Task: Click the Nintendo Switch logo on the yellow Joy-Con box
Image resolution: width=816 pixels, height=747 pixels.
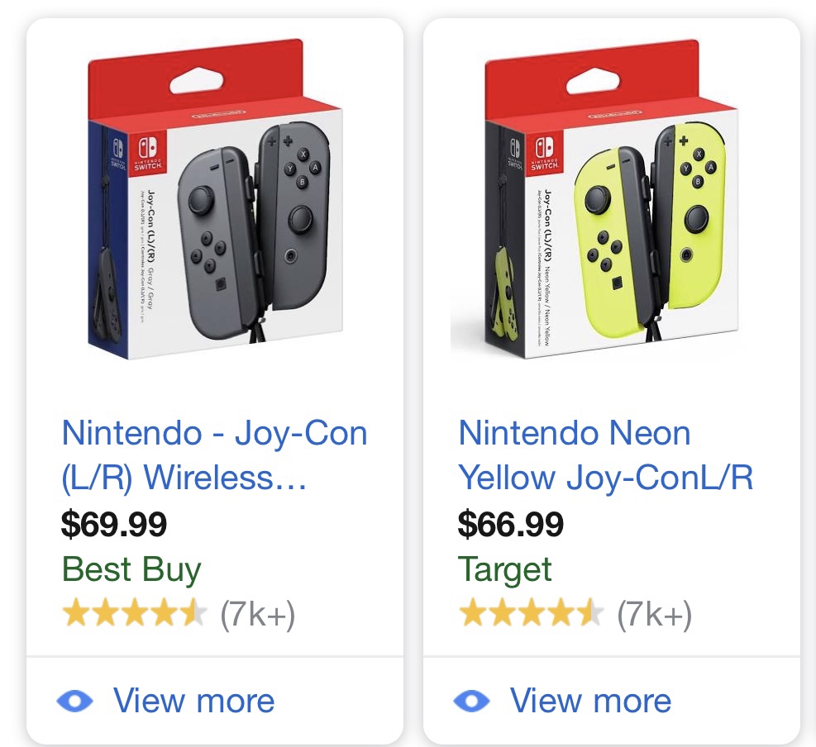Action: pyautogui.click(x=544, y=150)
